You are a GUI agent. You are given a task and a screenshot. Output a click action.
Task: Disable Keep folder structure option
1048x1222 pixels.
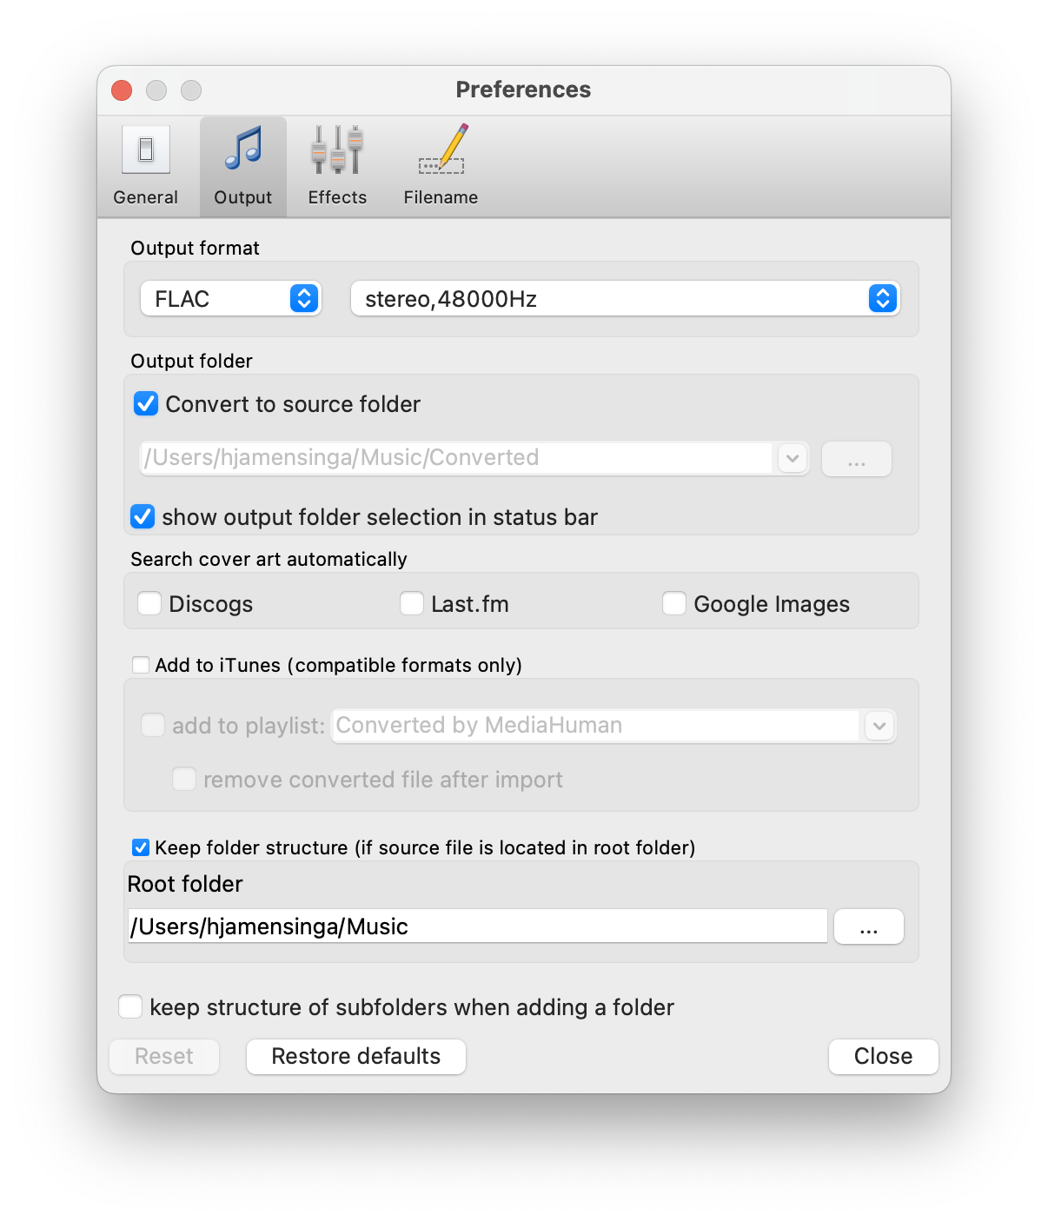[x=140, y=847]
